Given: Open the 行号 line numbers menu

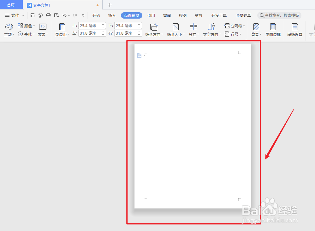Looking at the screenshot, I should pyautogui.click(x=233, y=34).
